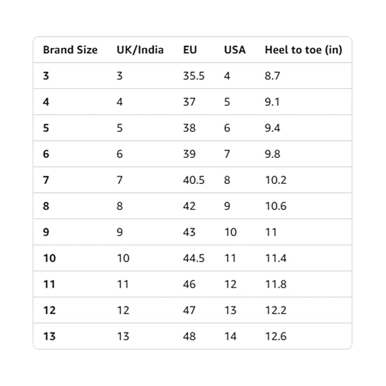Click the 9.8 inch measurement cell
The height and width of the screenshot is (386, 386).
pos(273,154)
